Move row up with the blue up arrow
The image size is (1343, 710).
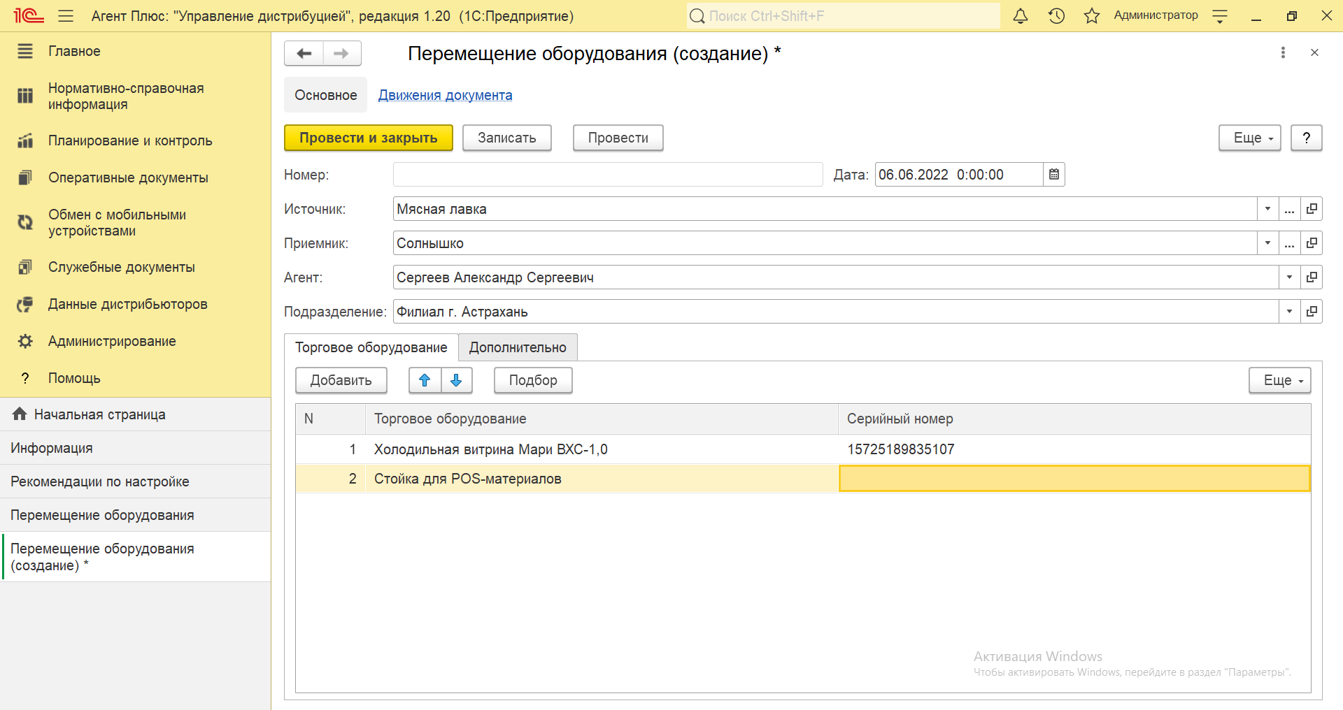pos(425,380)
